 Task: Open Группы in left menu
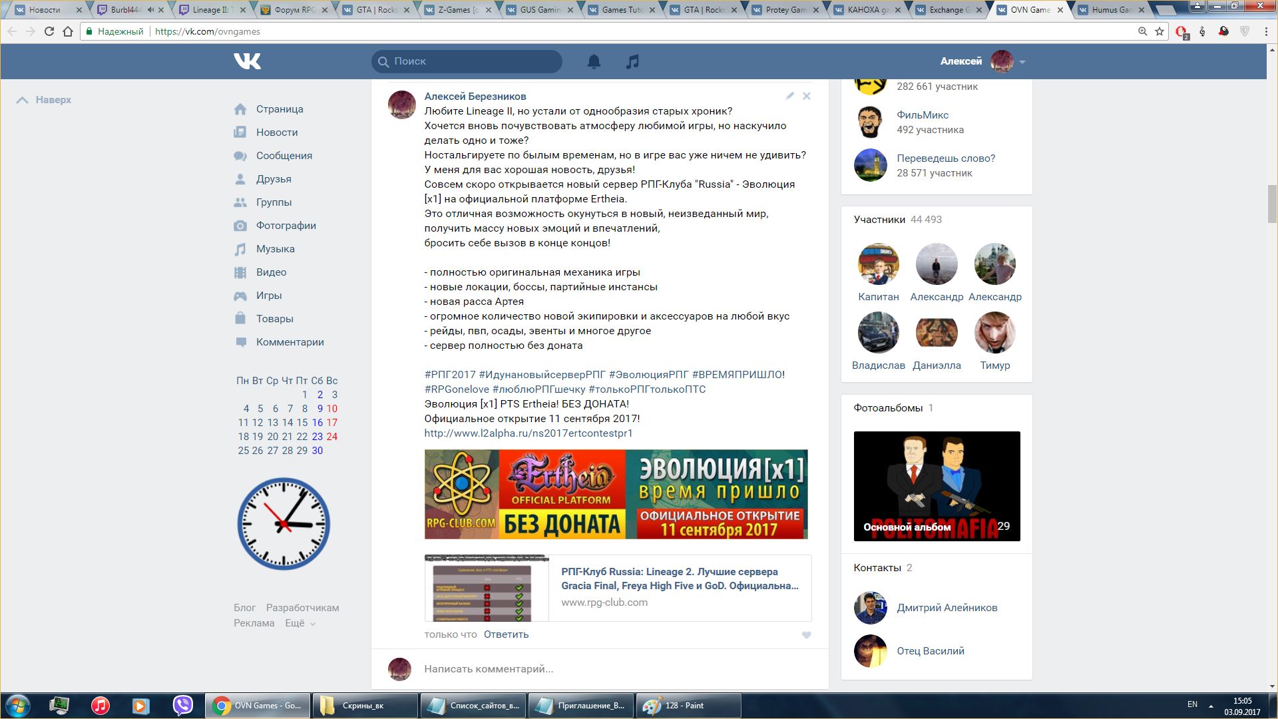274,202
